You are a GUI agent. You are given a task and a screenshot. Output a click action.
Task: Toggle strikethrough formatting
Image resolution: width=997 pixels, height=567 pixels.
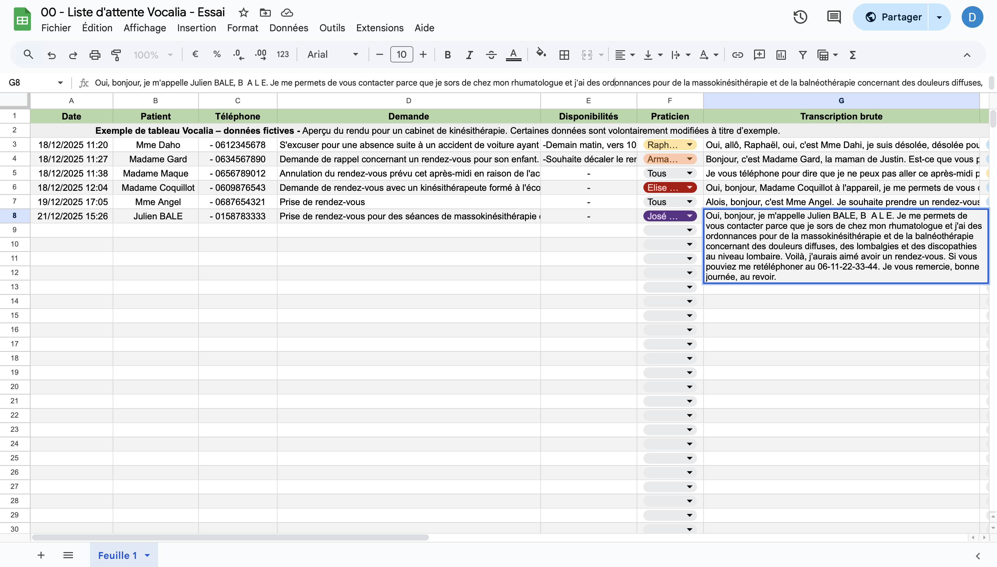pos(491,55)
